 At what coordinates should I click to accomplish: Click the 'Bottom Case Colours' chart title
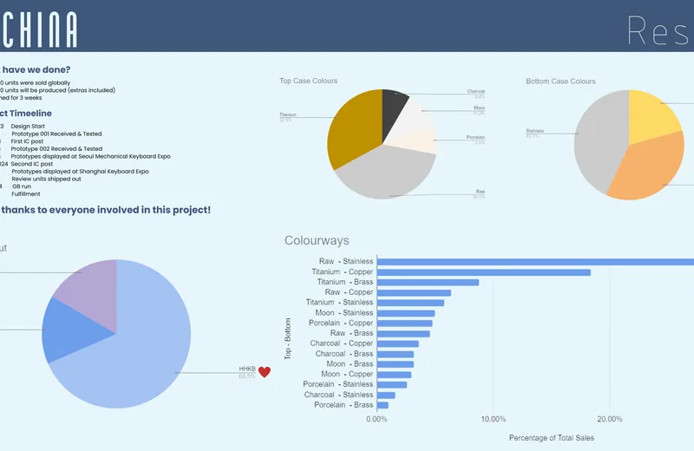560,81
